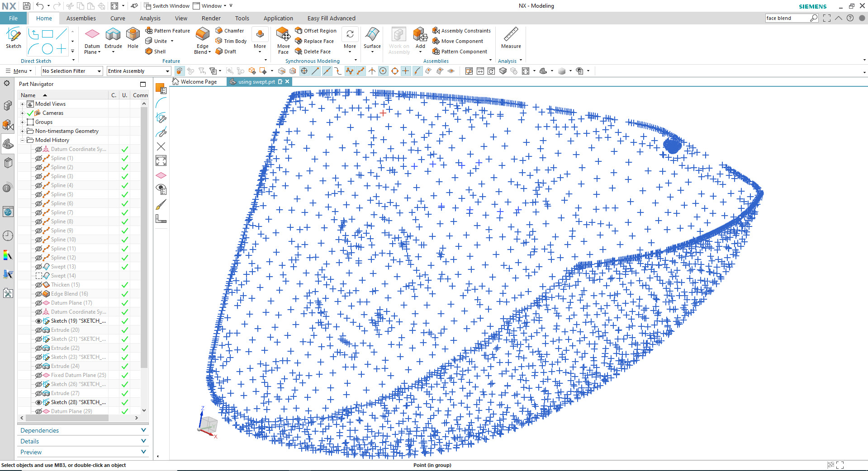Viewport: 868px width, 471px height.
Task: Switch to the Curve ribbon tab
Action: (x=118, y=19)
